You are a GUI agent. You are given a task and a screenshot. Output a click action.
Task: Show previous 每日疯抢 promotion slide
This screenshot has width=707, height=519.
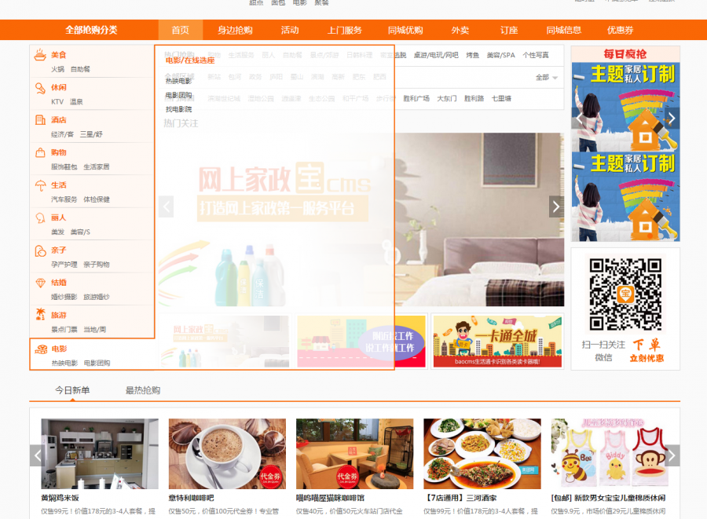[579, 119]
